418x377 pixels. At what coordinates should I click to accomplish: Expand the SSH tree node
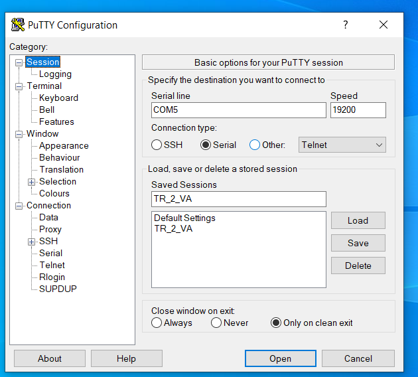pyautogui.click(x=31, y=242)
